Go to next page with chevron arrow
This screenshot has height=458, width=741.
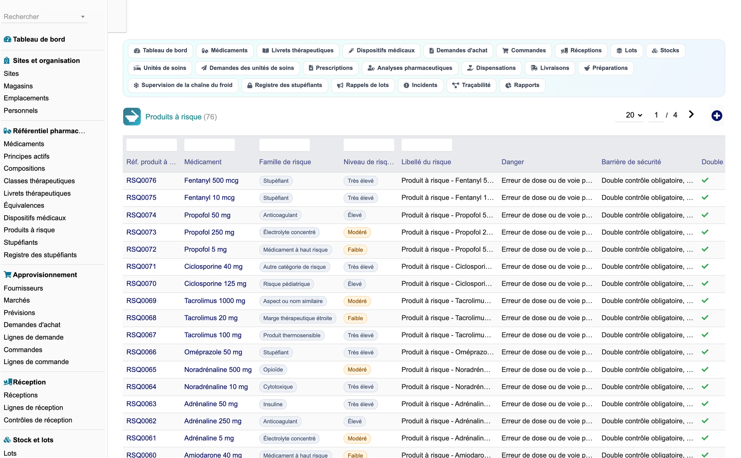tap(691, 114)
